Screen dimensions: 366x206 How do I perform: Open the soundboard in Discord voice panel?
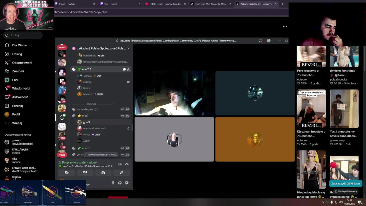tap(121, 173)
